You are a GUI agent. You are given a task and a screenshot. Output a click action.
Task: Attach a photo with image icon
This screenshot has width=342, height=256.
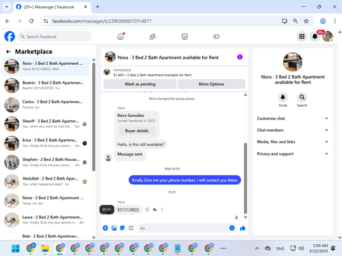coord(114,228)
